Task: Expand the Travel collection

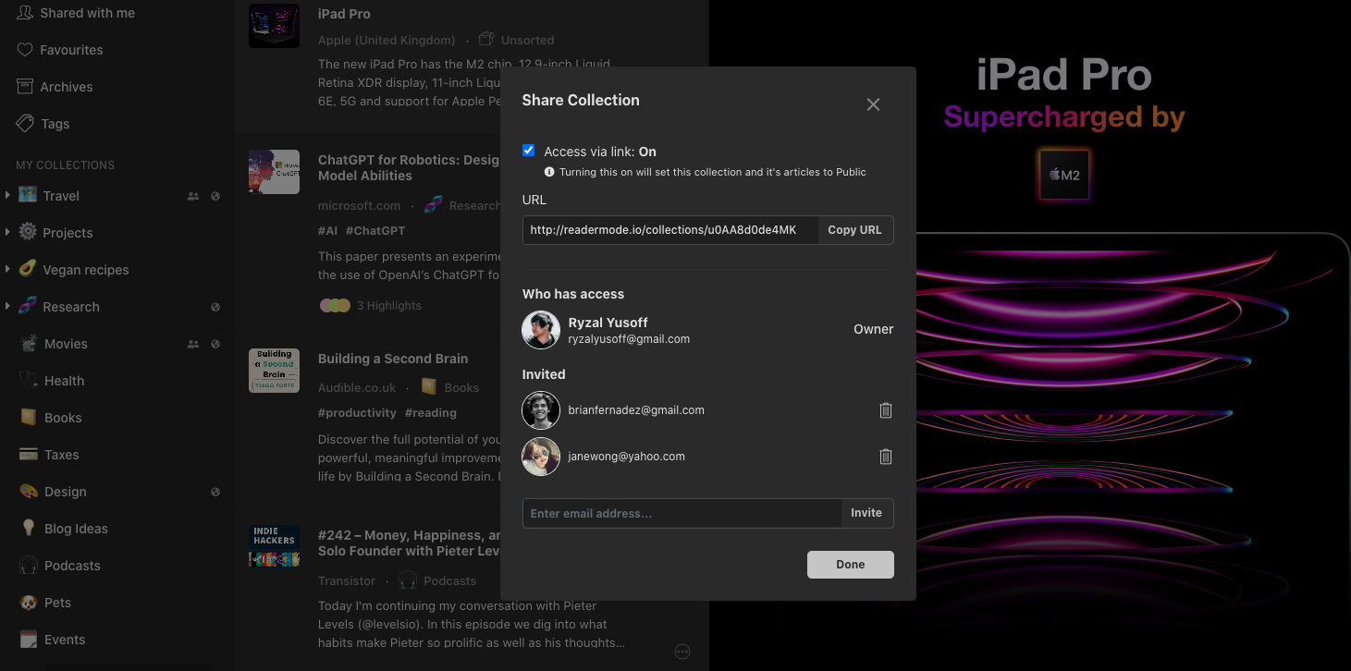Action: point(7,195)
